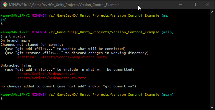Image resolution: width=215 pixels, height=110 pixels.
Task: Click the last prompt's (main) branch label
Action: point(167,95)
